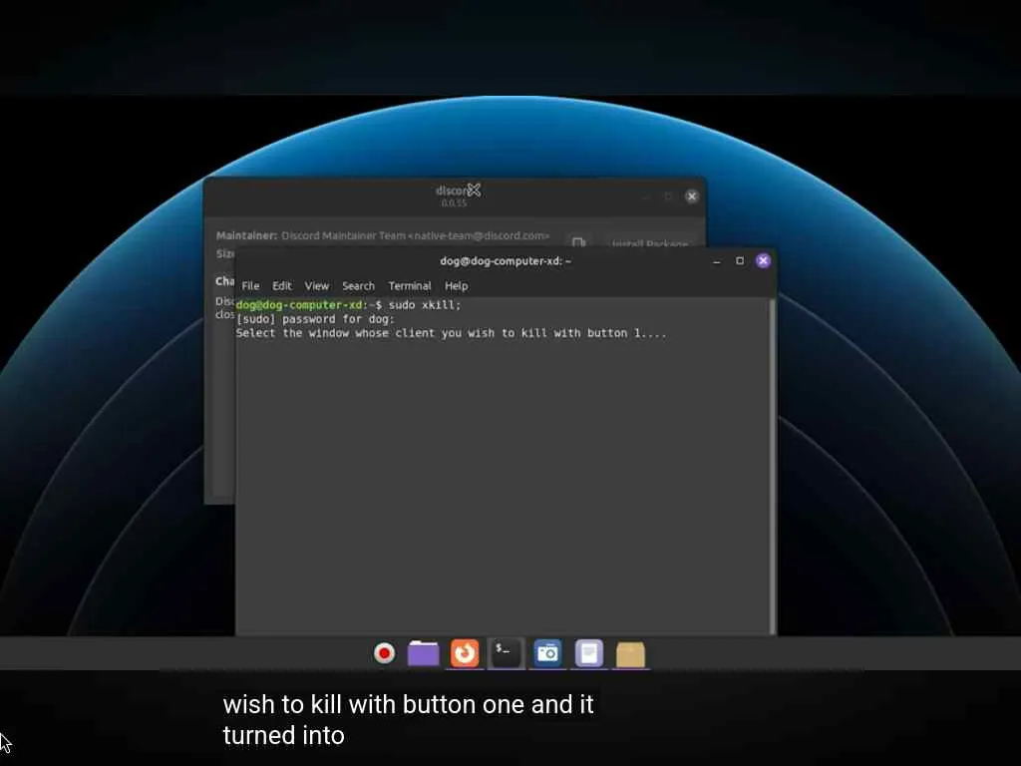Click the red record icon in the dock
The width and height of the screenshot is (1021, 766).
(x=384, y=652)
